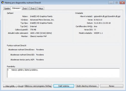
Task: Click the 'Ovladače' group heading
Action: [x=79, y=13]
